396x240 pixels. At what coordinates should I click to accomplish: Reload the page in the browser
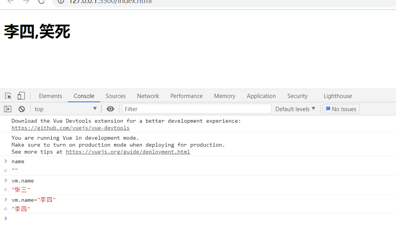coord(41,2)
